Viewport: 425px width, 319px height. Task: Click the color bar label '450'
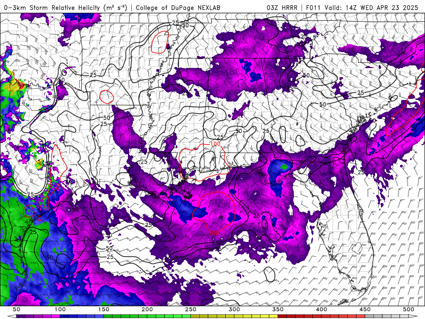[x=365, y=309]
